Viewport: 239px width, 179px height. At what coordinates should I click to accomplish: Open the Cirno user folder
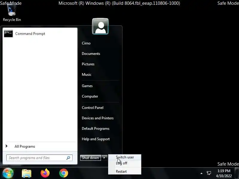[x=86, y=43]
